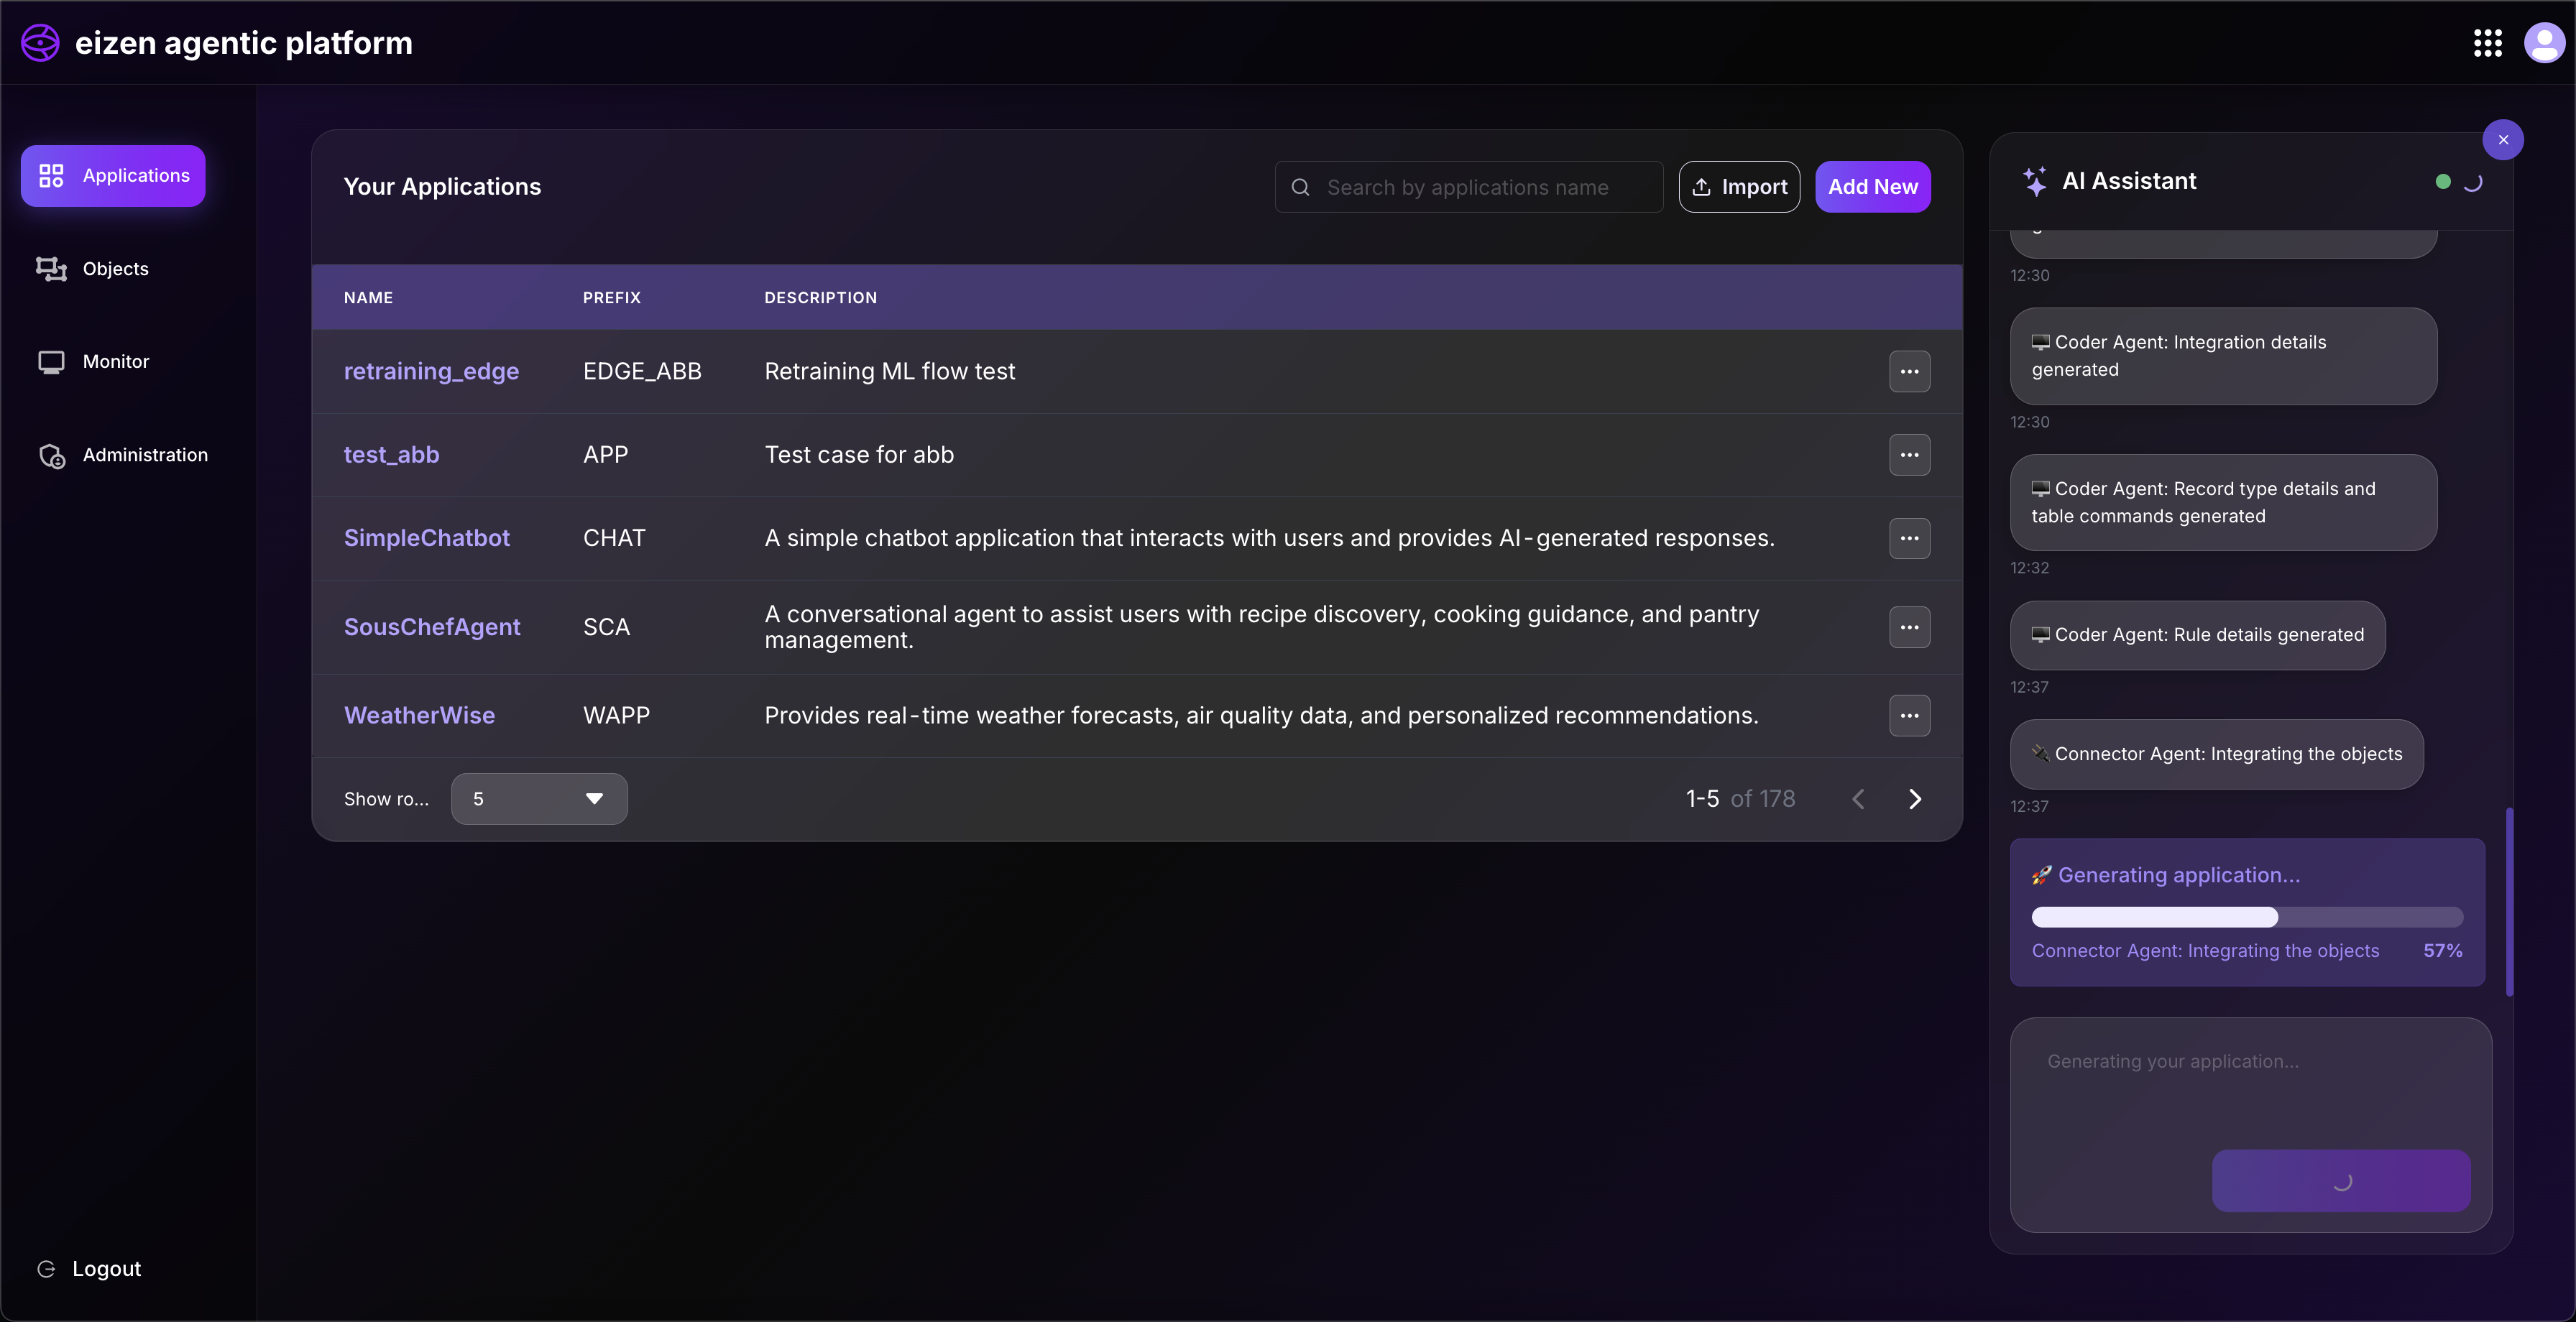This screenshot has width=2576, height=1322.
Task: Open the test_abb application link
Action: coord(391,455)
